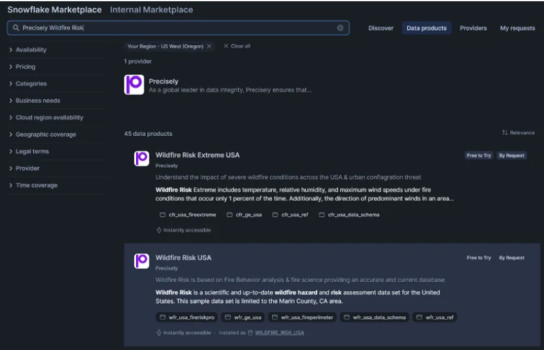544x350 pixels.
Task: Switch to the Data products tab
Action: click(x=426, y=28)
